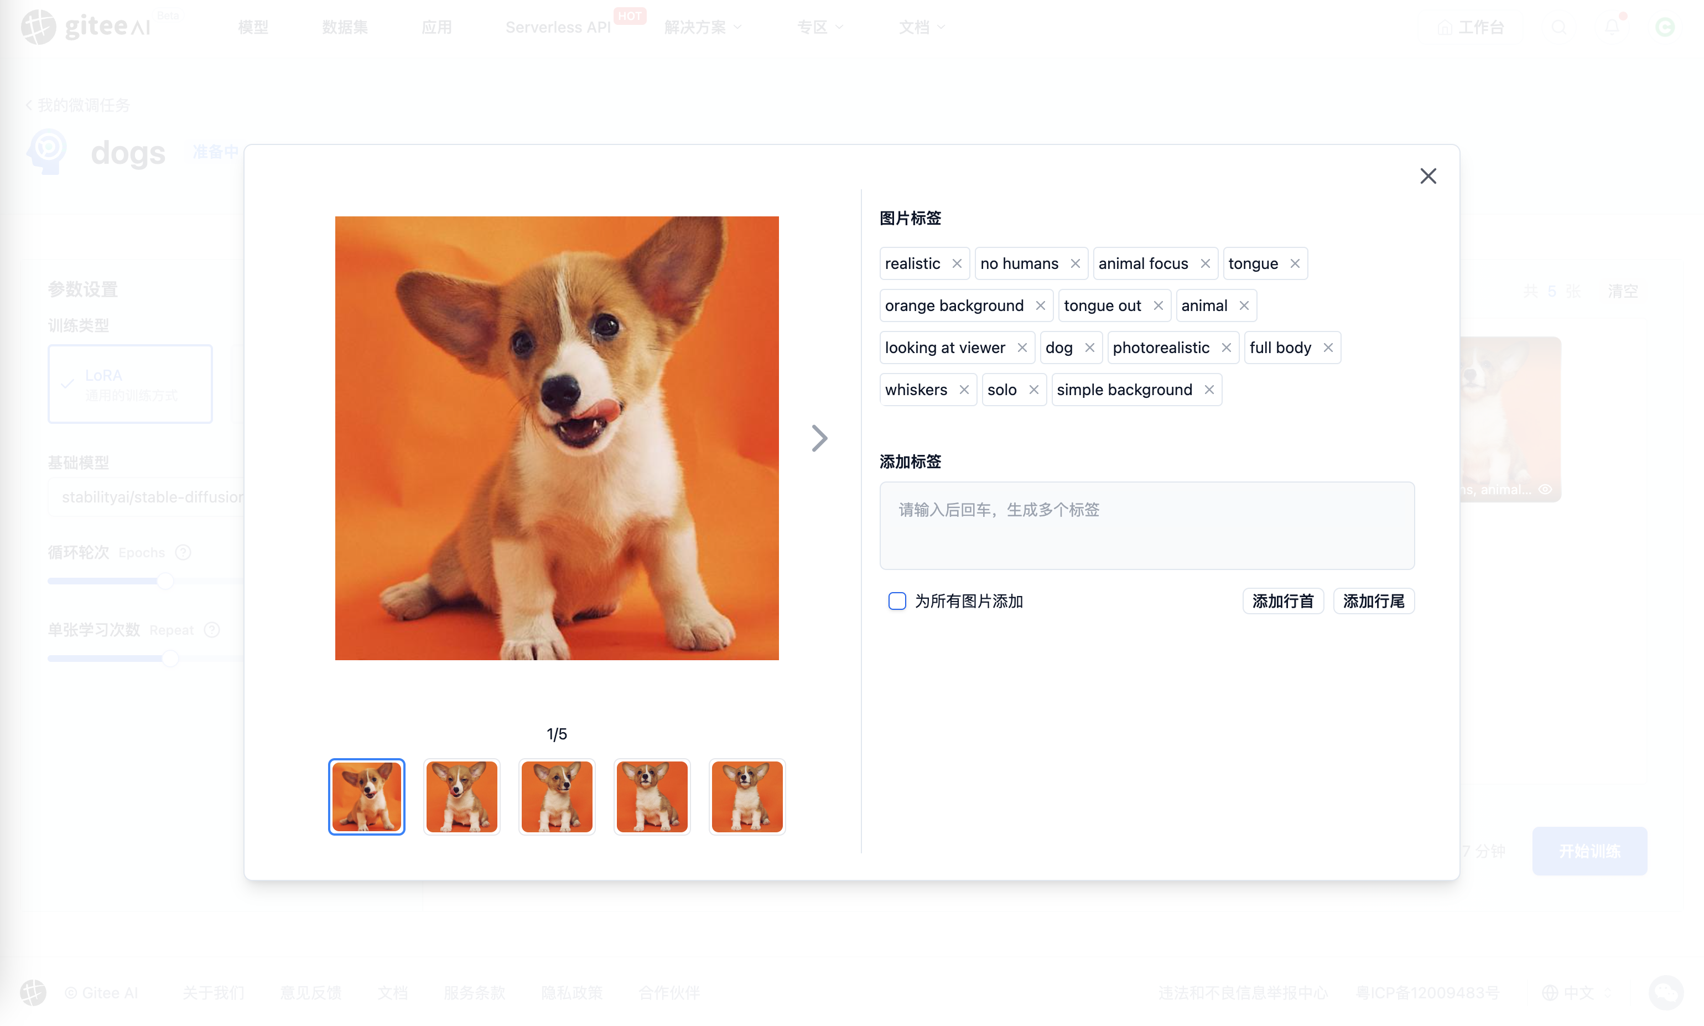This screenshot has width=1704, height=1026.
Task: Select the third puppy thumbnail
Action: (x=557, y=796)
